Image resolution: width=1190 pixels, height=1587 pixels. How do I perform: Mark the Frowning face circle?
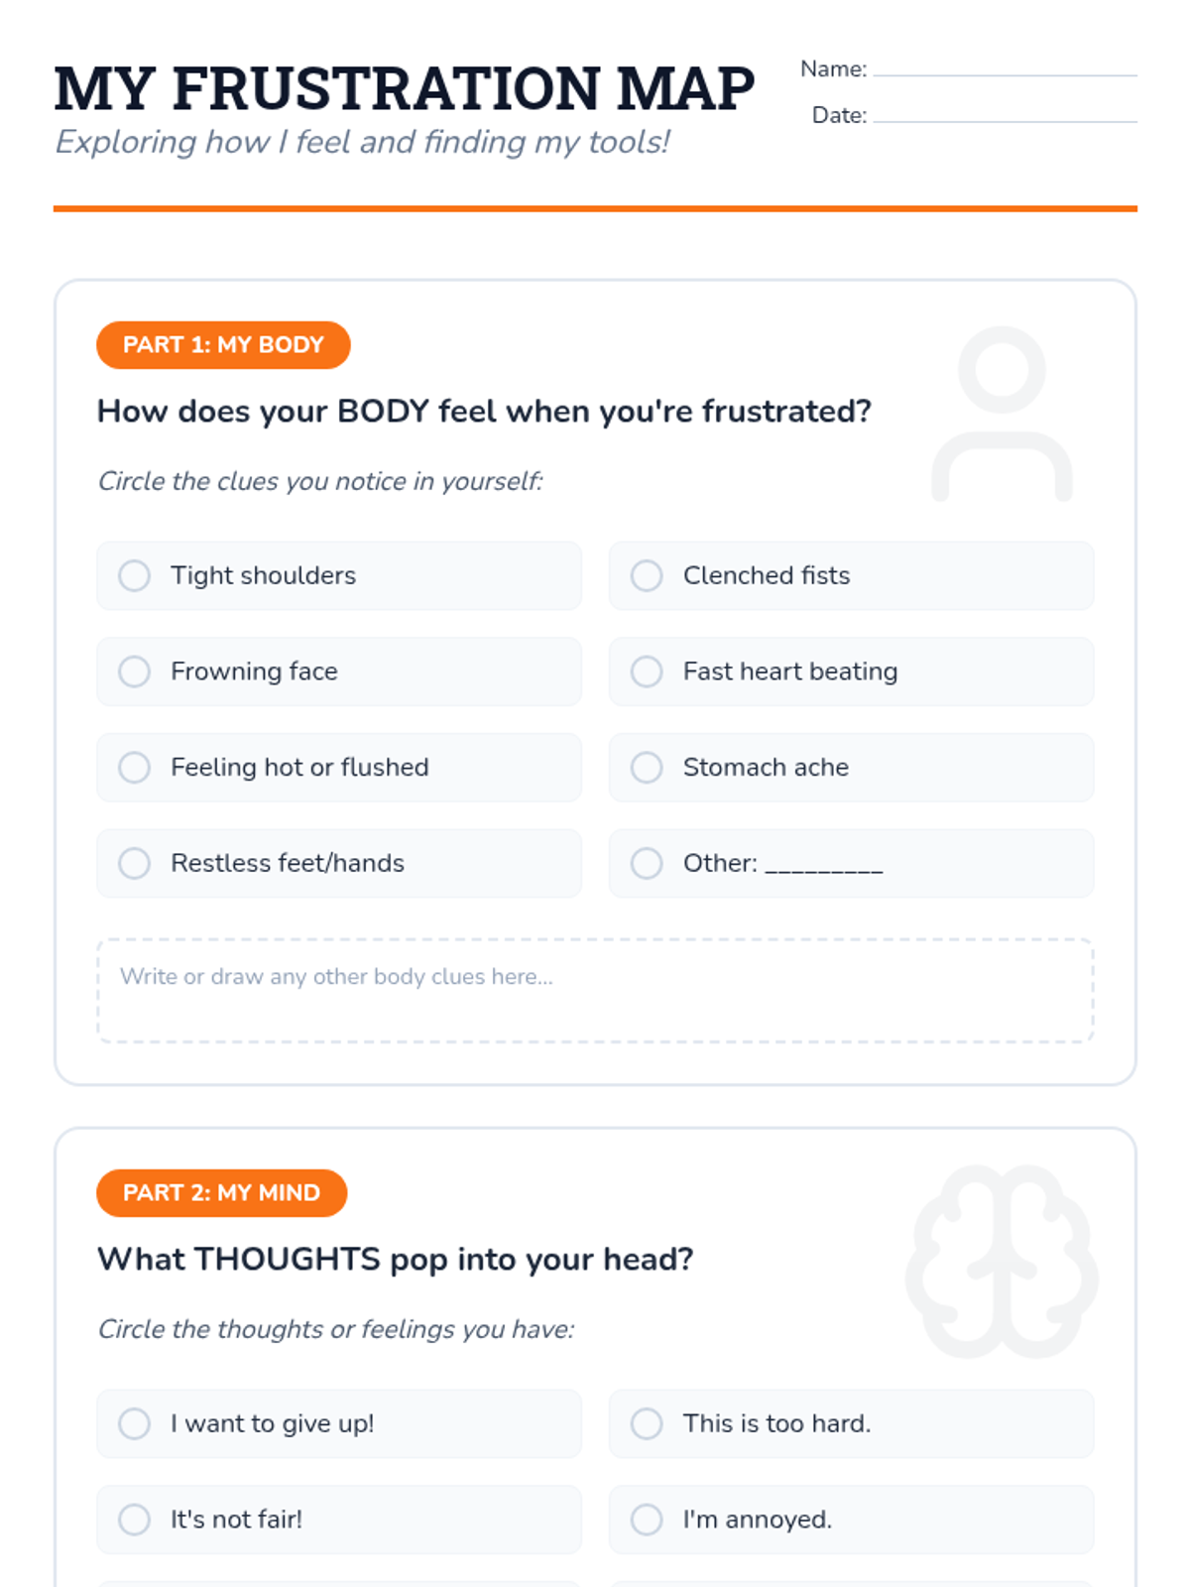click(x=134, y=671)
